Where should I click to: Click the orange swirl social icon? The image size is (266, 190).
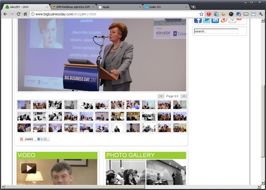(224, 20)
